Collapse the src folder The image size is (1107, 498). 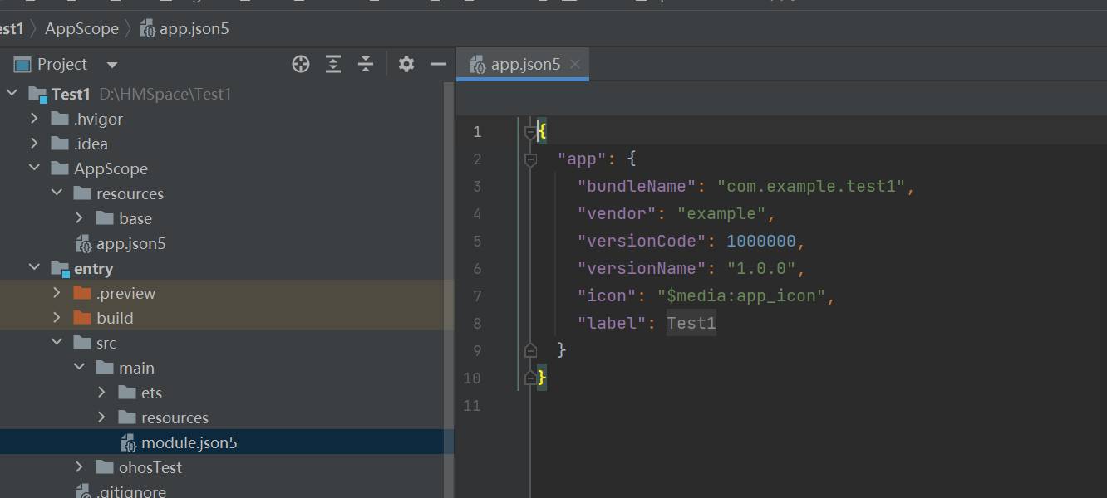pos(57,343)
